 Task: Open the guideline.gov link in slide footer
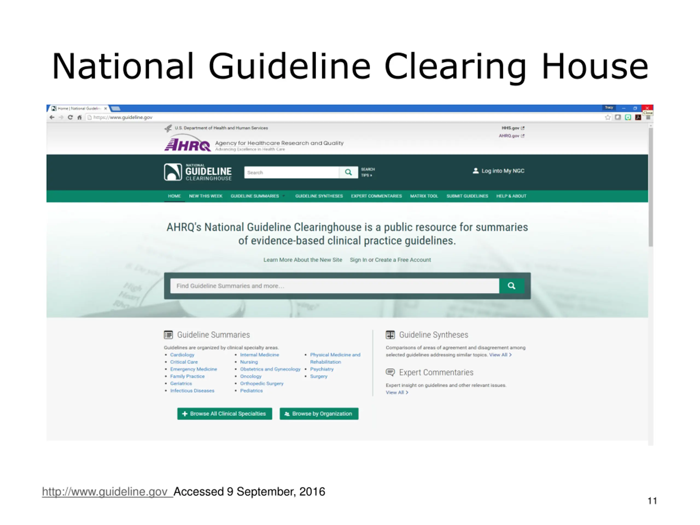[x=105, y=491]
